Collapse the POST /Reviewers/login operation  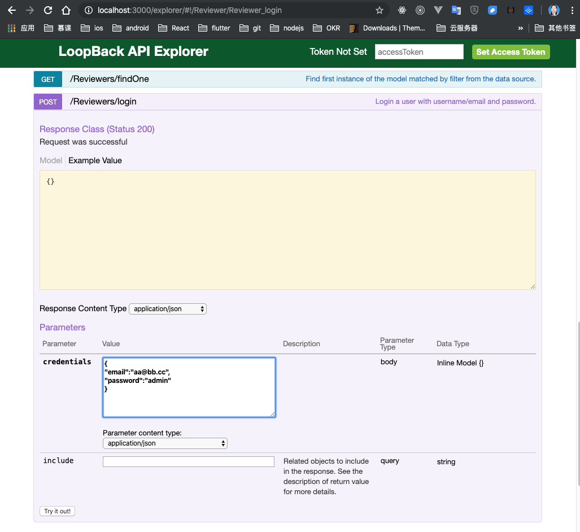103,101
